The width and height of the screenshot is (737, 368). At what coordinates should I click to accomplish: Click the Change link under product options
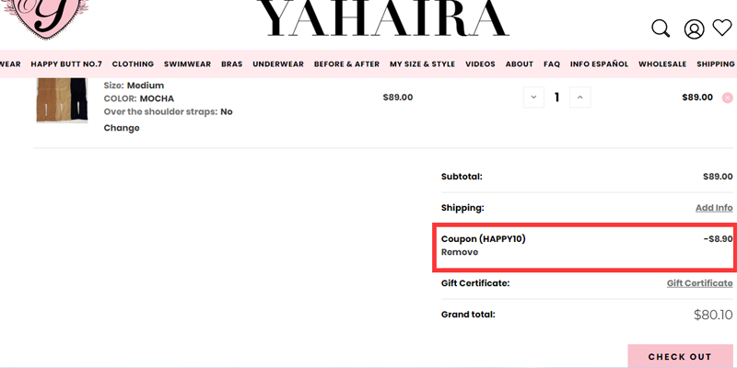click(x=122, y=128)
